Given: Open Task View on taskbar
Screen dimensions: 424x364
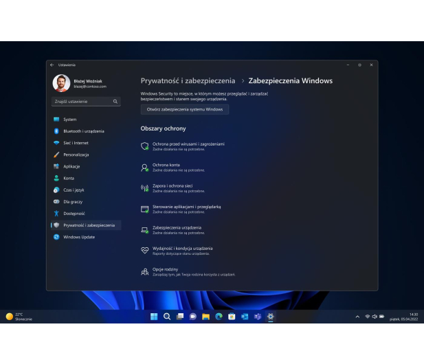Looking at the screenshot, I should [x=180, y=317].
